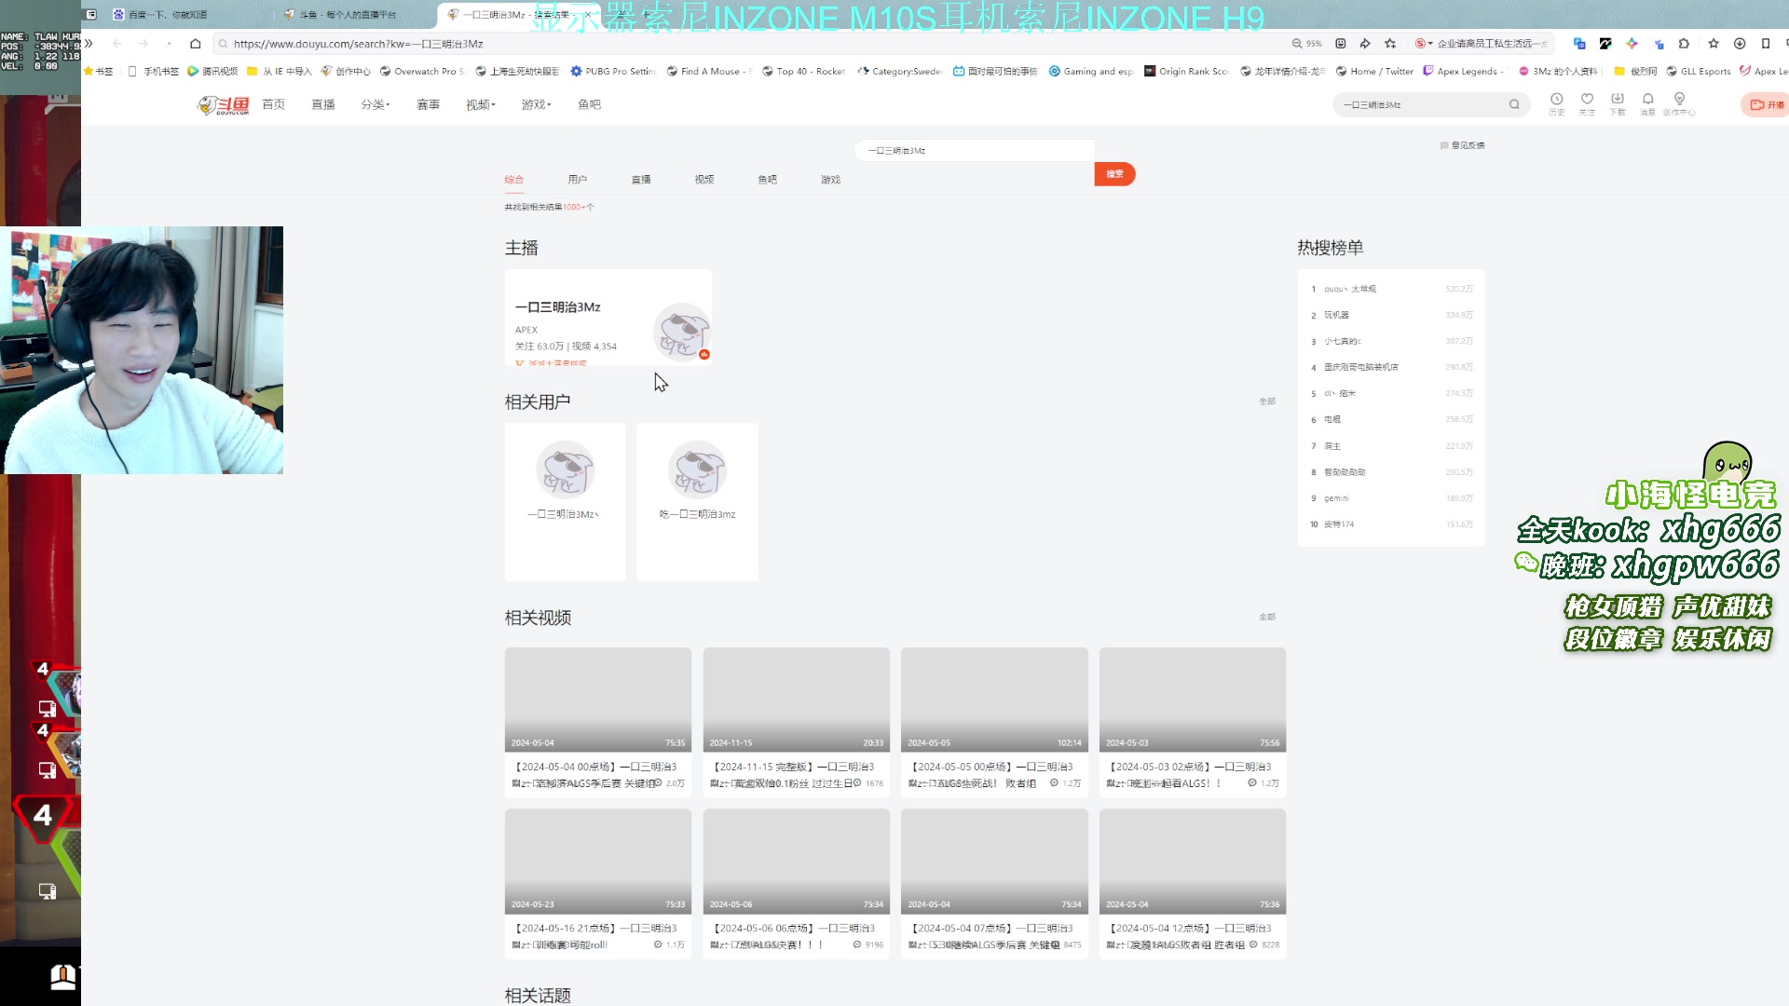The image size is (1789, 1006).
Task: Open 首页 in Douyu navigation
Action: 274,105
